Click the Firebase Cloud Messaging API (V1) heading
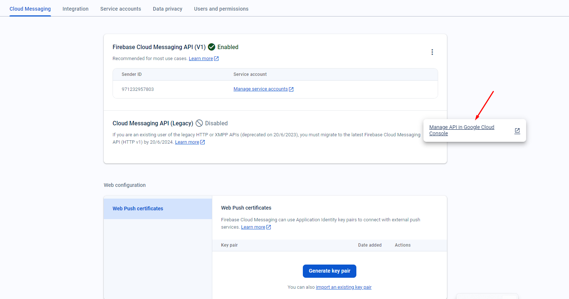 pos(159,47)
